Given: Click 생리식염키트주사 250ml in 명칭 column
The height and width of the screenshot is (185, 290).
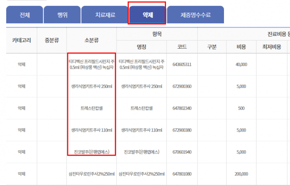Looking at the screenshot, I should pos(141,86).
